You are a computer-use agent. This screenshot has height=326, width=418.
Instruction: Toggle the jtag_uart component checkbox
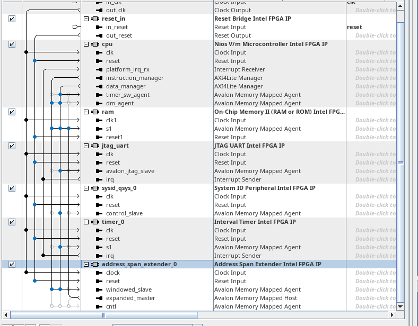(x=12, y=146)
